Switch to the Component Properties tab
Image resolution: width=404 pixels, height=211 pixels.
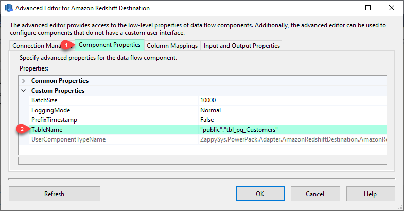pyautogui.click(x=110, y=45)
